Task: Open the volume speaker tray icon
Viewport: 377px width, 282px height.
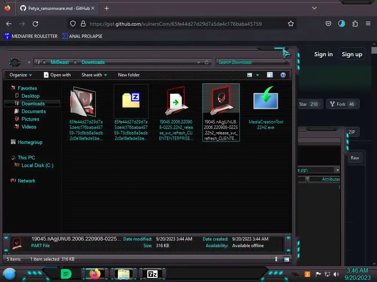Action: point(336,274)
